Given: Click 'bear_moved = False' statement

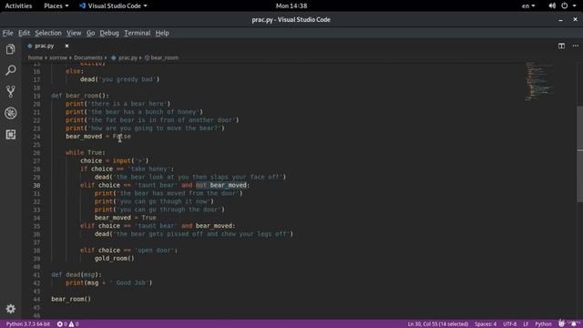Looking at the screenshot, I should (98, 137).
